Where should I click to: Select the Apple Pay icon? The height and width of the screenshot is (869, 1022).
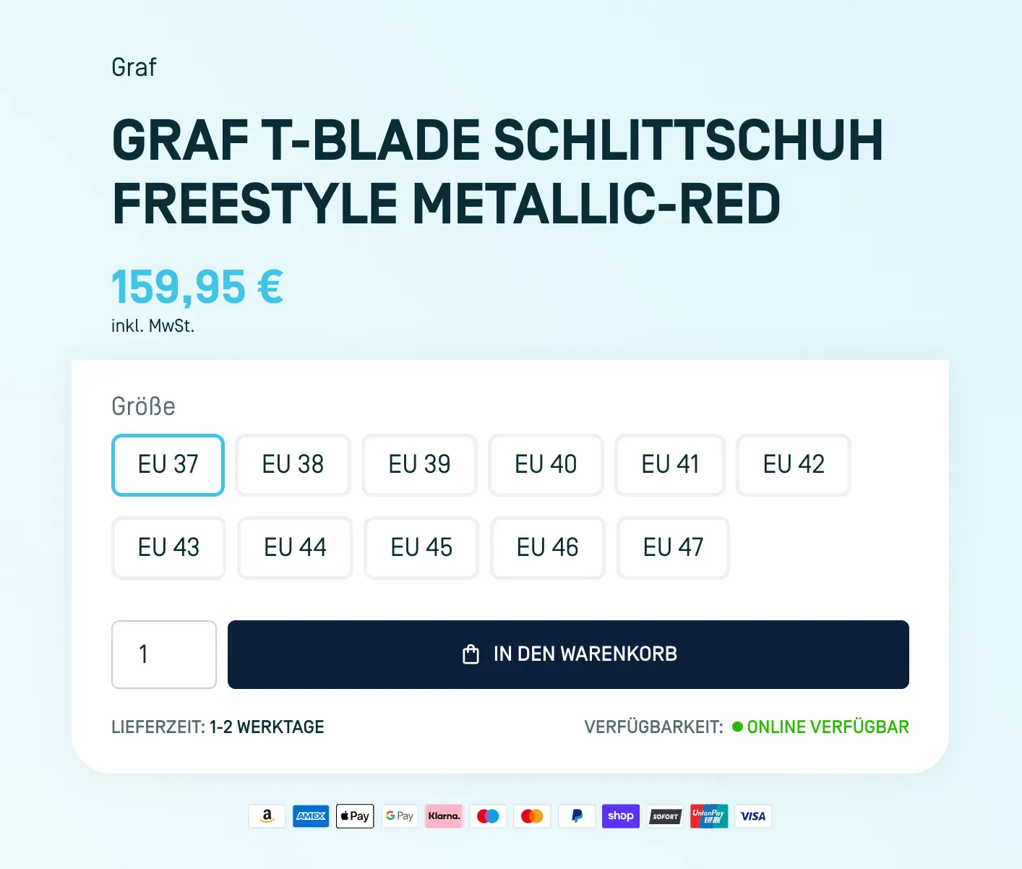click(x=355, y=816)
